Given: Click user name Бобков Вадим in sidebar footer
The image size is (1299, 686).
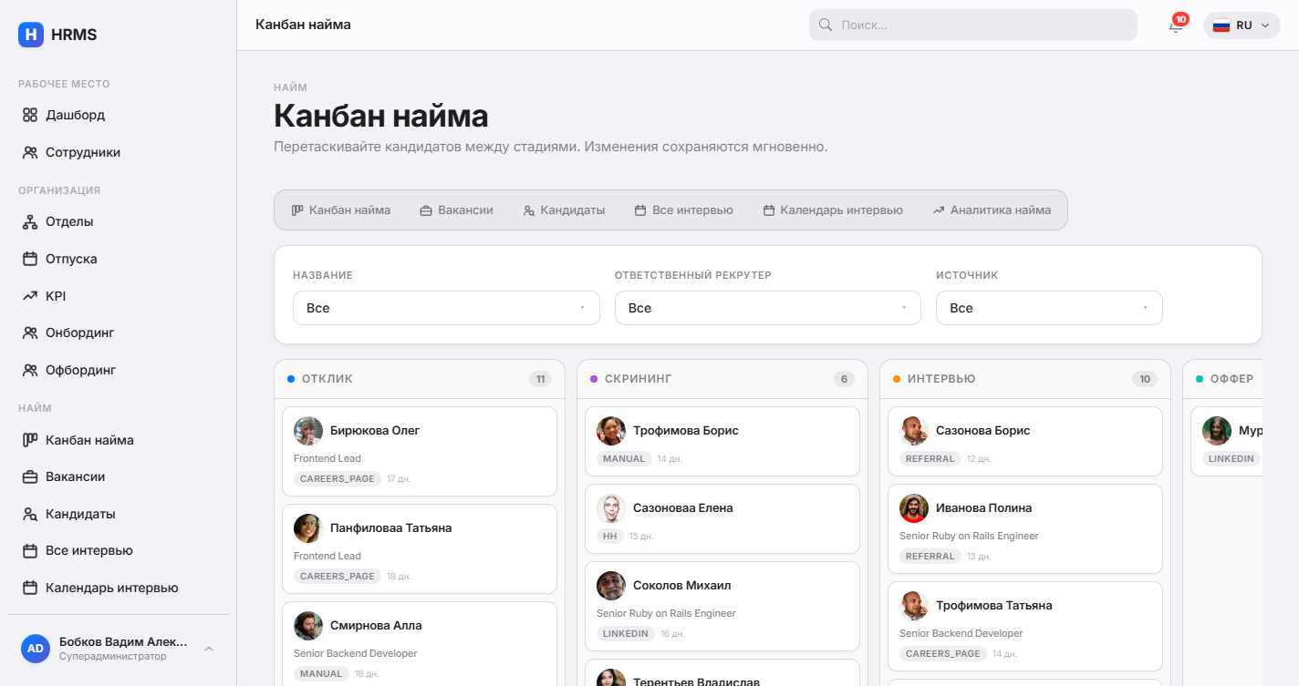Looking at the screenshot, I should [122, 641].
